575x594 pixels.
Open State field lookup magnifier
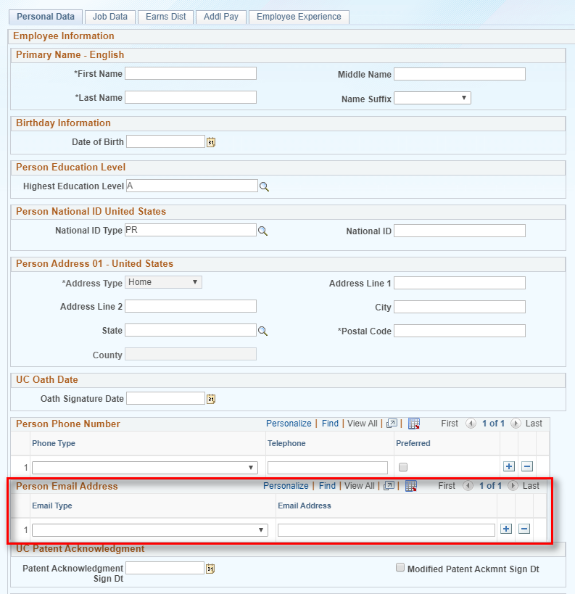click(264, 330)
